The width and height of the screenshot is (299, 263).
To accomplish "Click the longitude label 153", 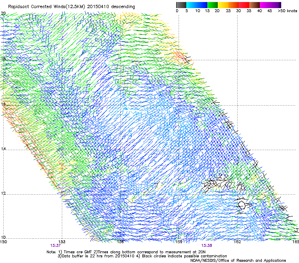I will click(62, 242).
